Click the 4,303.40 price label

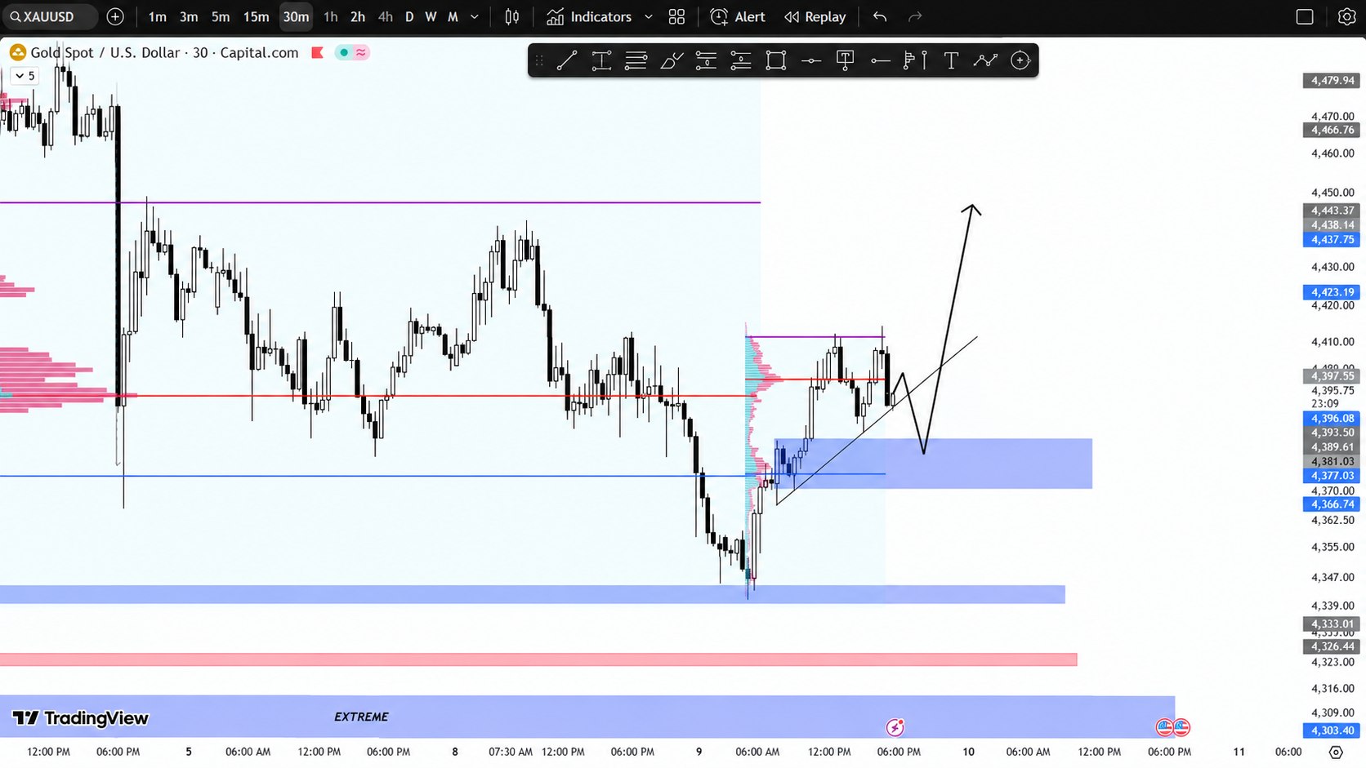point(1333,730)
